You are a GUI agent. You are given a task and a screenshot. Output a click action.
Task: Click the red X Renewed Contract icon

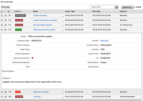33,58
